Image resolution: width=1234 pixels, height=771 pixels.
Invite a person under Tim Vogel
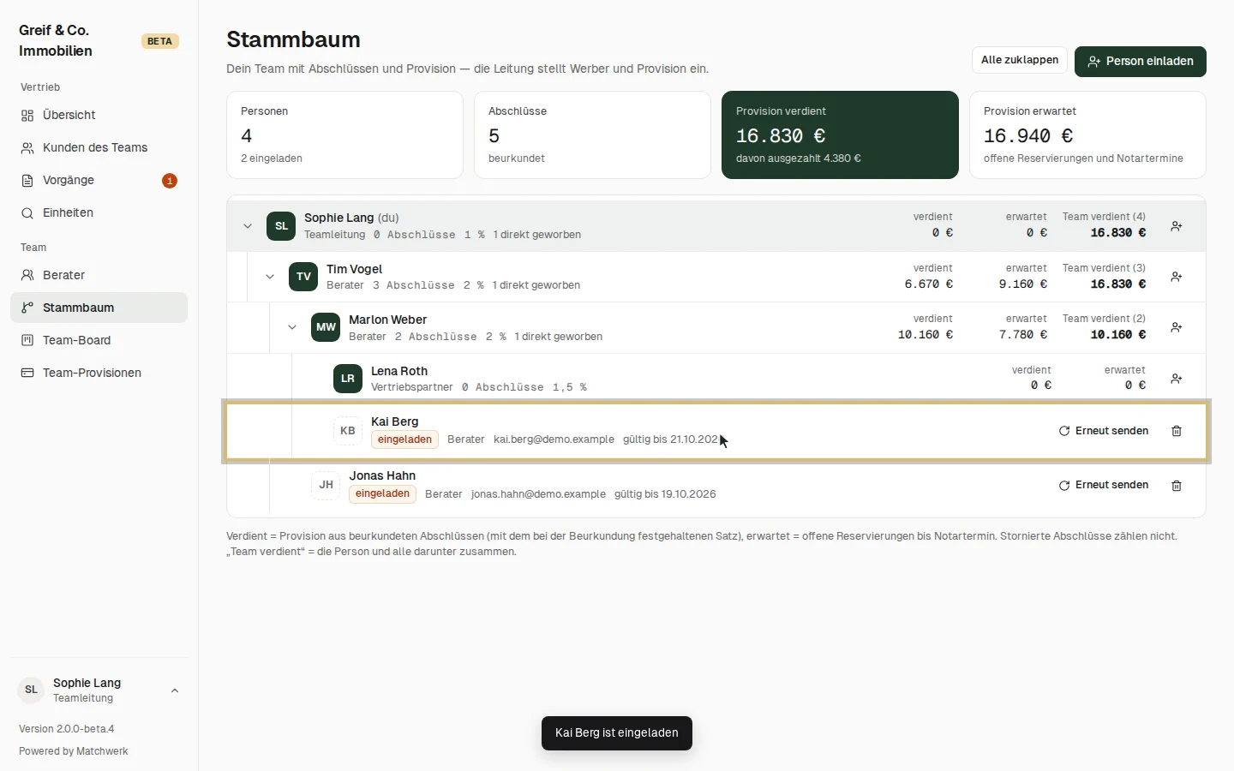(x=1177, y=277)
